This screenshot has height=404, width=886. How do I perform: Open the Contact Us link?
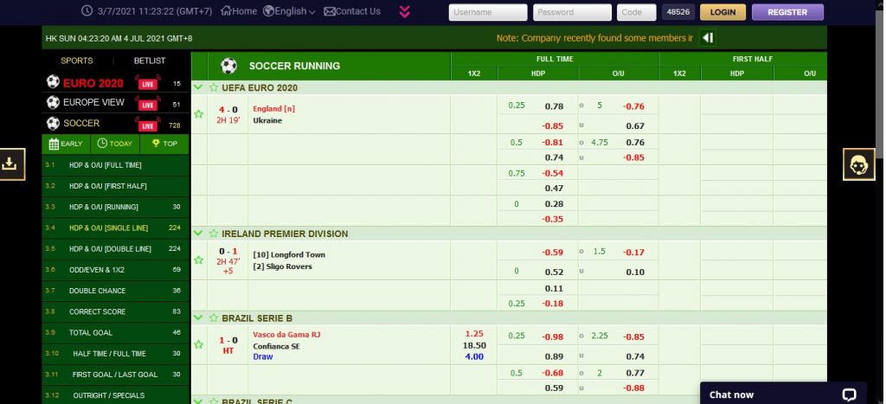pyautogui.click(x=352, y=11)
